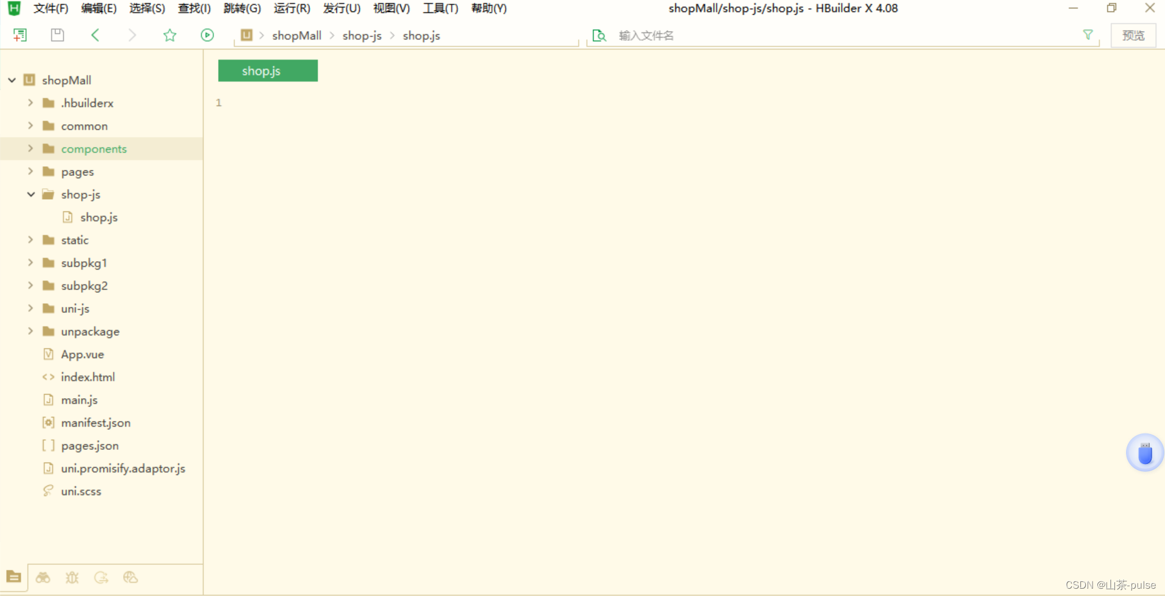The image size is (1165, 596).
Task: Click the App.vue file icon
Action: pos(49,354)
